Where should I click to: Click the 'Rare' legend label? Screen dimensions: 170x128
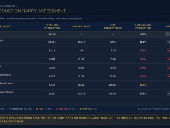pos(41,109)
